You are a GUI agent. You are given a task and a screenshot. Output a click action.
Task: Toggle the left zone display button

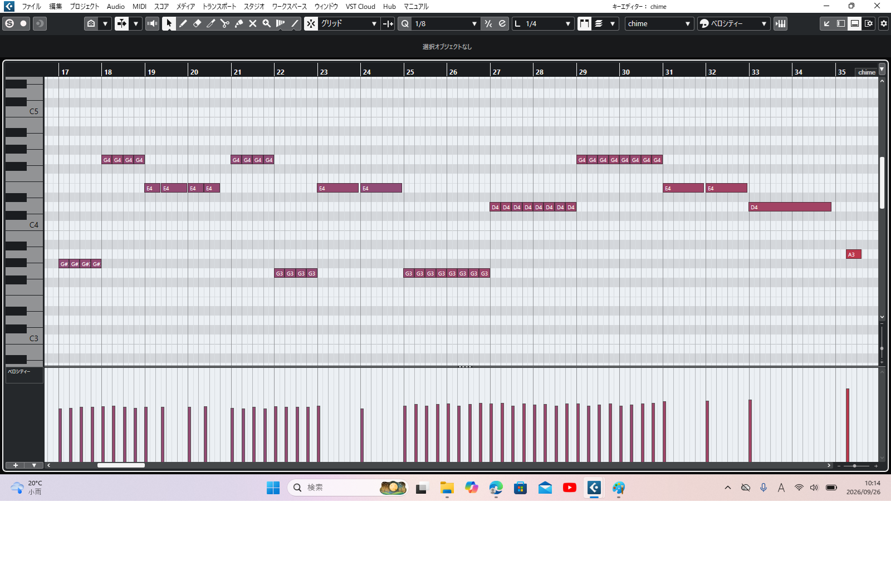(841, 23)
